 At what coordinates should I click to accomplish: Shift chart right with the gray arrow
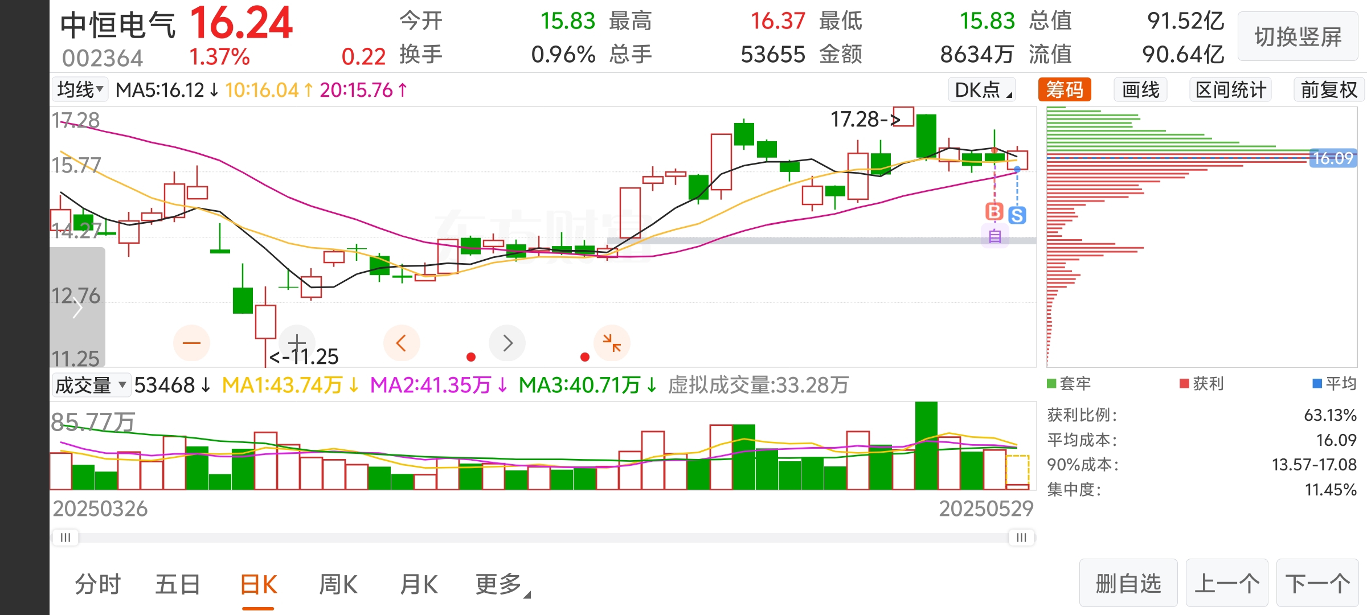tap(507, 343)
